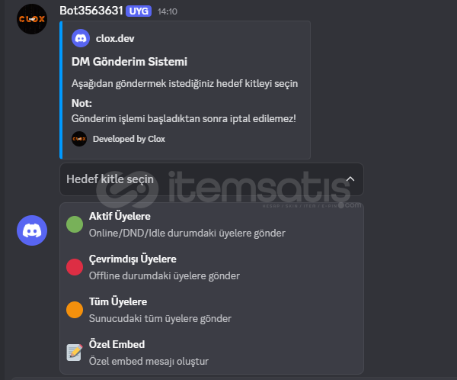Viewport: 457px width, 380px height.
Task: Click the UYG app badge
Action: [x=139, y=11]
